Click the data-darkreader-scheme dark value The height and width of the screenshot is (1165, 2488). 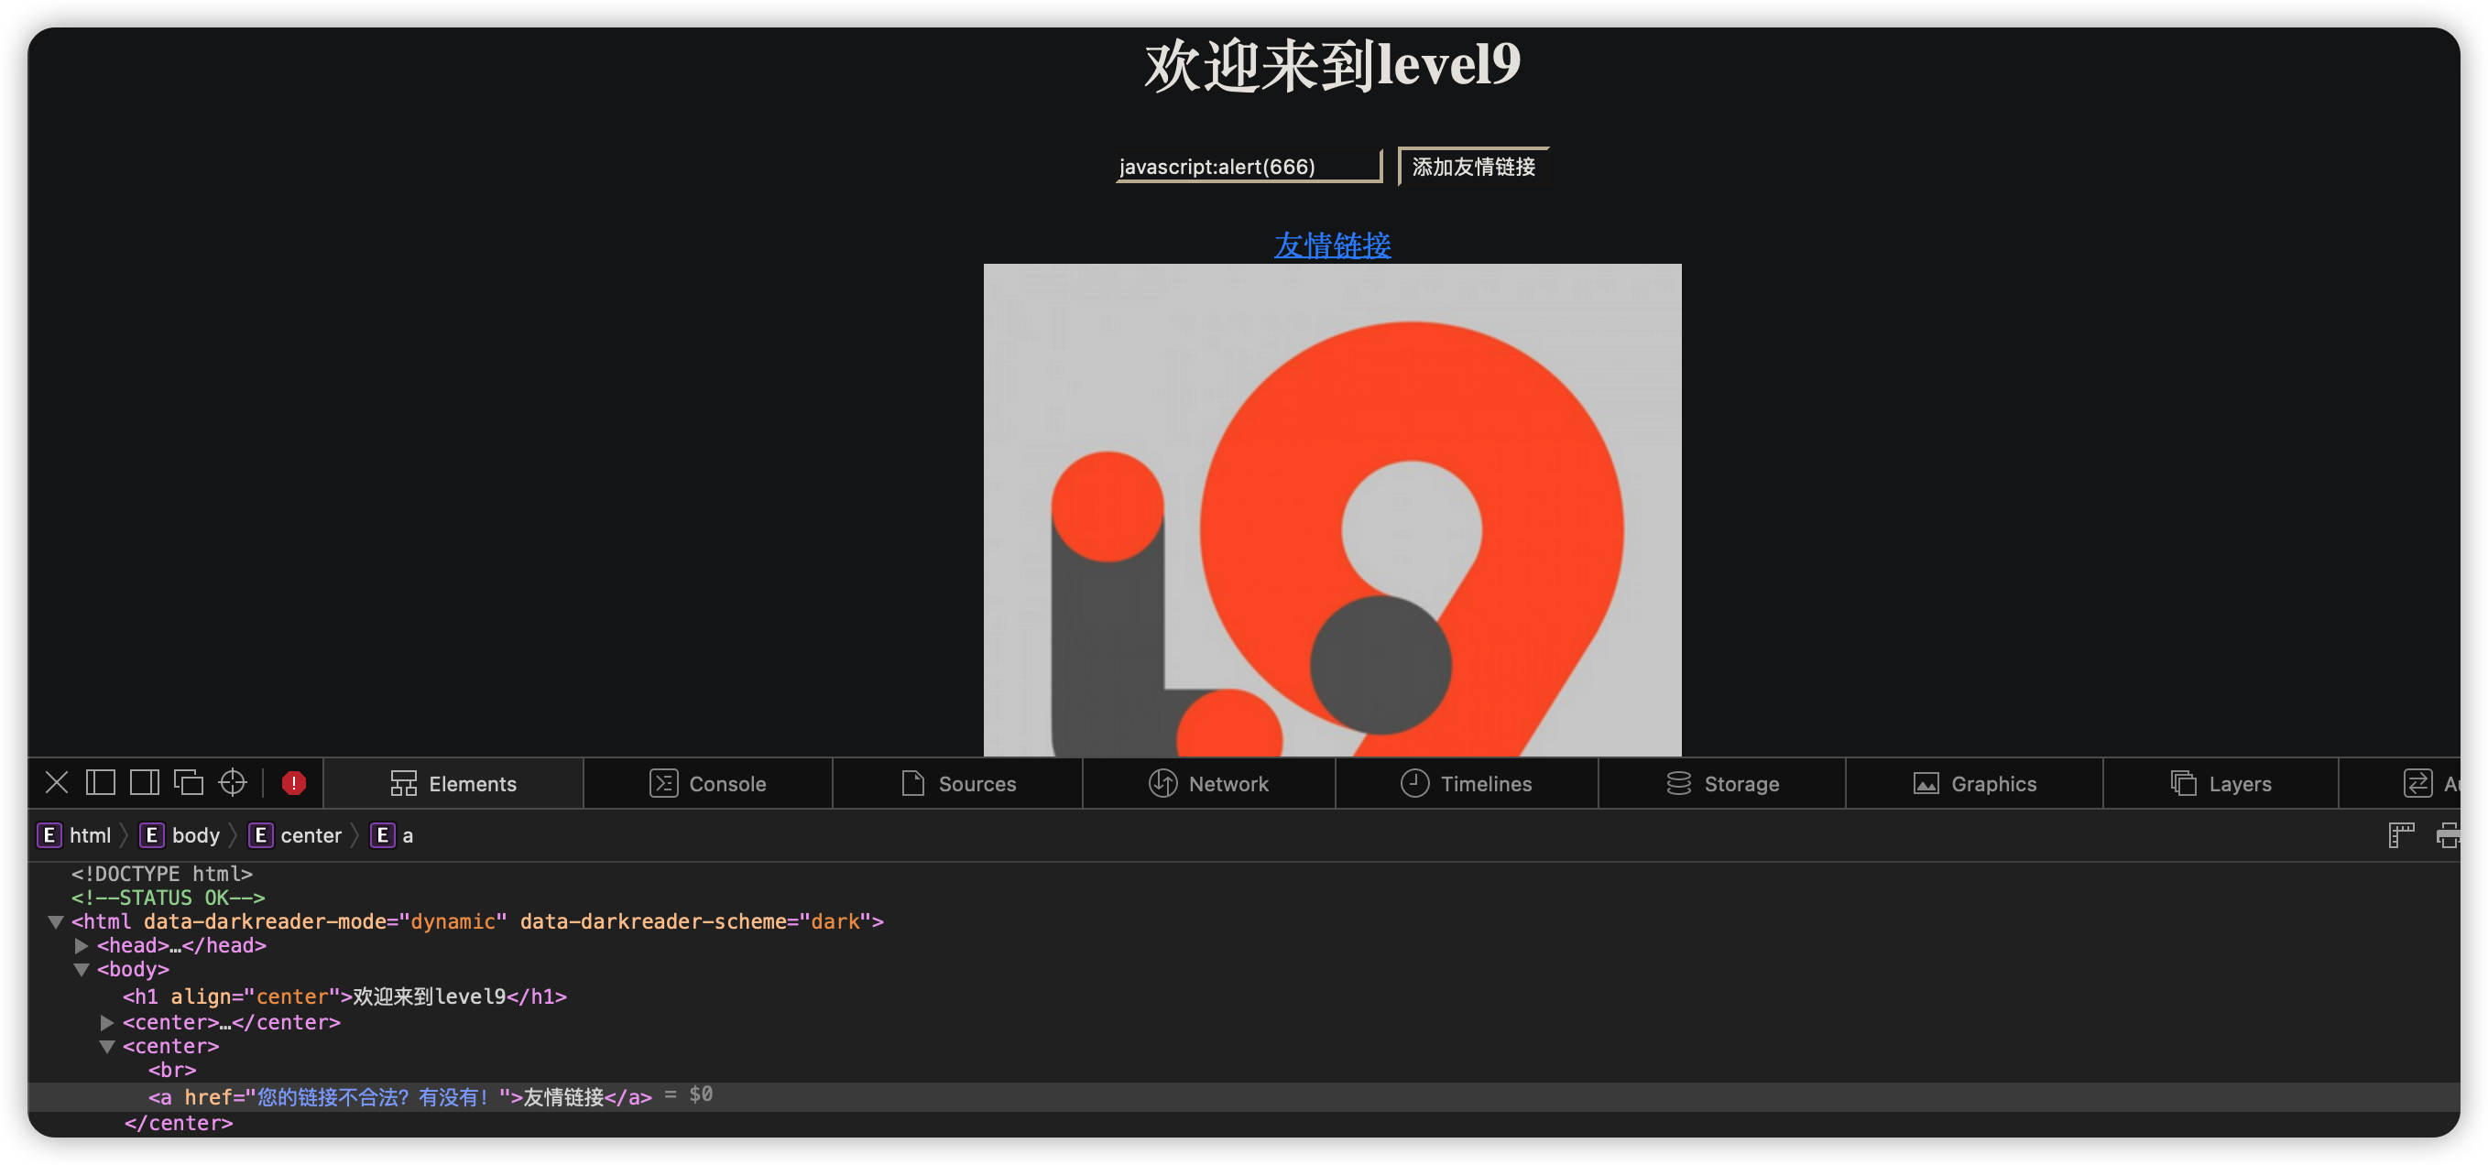(x=835, y=921)
